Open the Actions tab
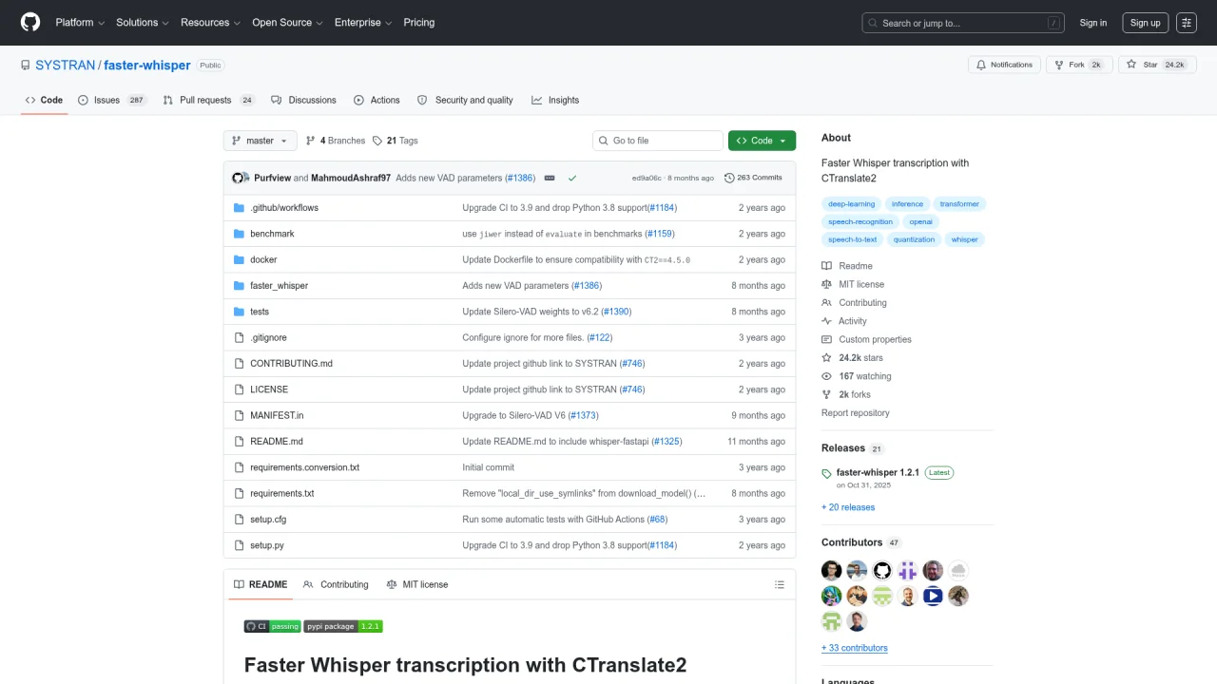This screenshot has height=684, width=1217. 377,100
